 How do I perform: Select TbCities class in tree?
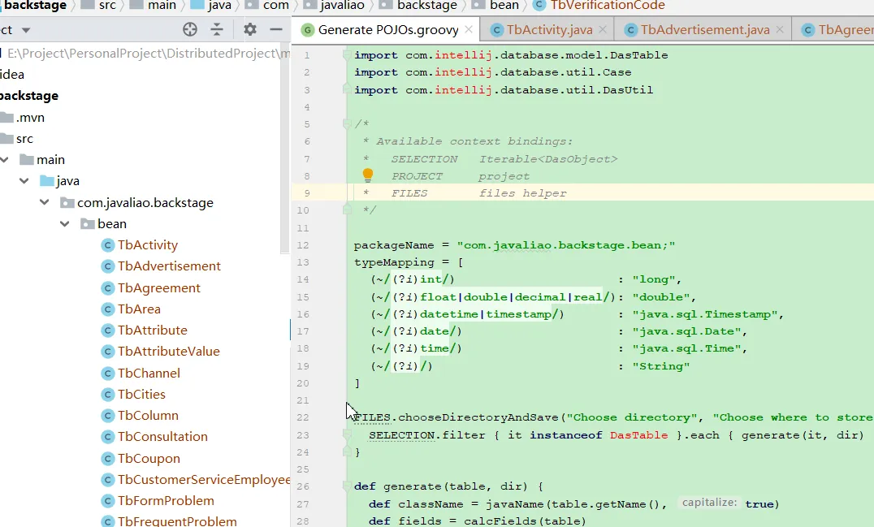click(141, 395)
